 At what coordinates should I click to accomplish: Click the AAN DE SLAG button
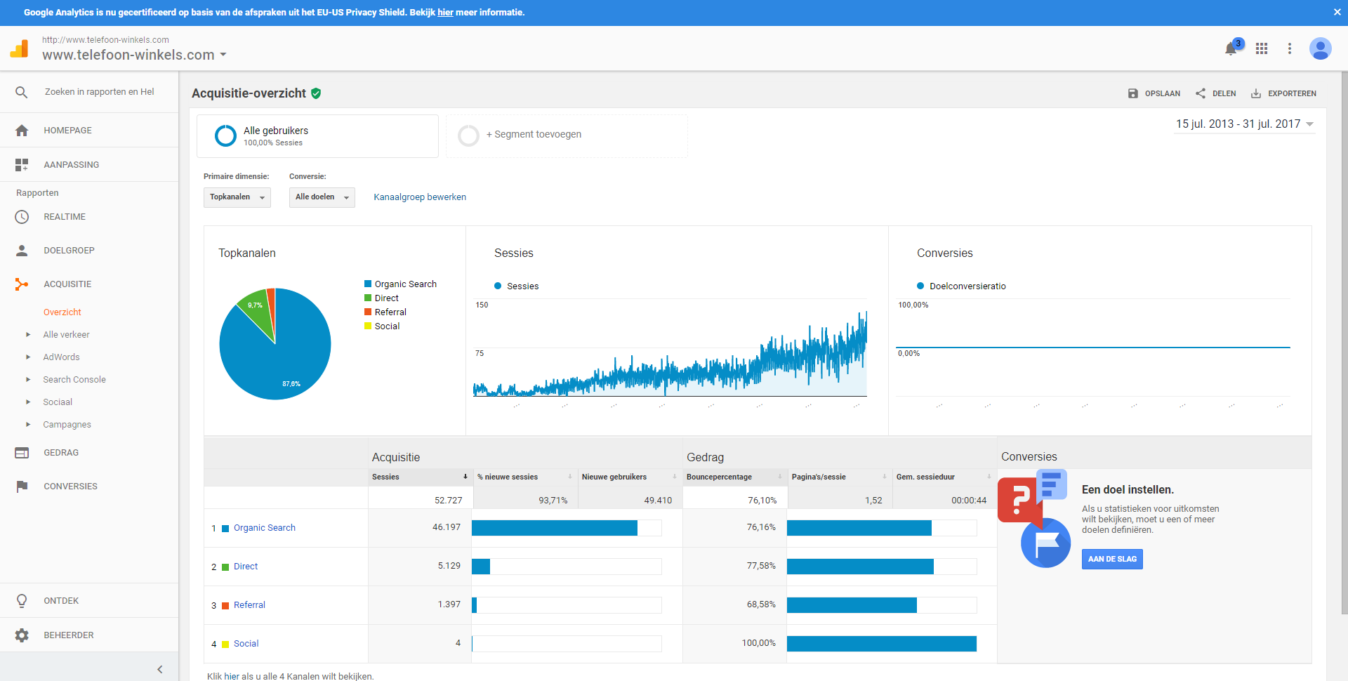tap(1112, 559)
